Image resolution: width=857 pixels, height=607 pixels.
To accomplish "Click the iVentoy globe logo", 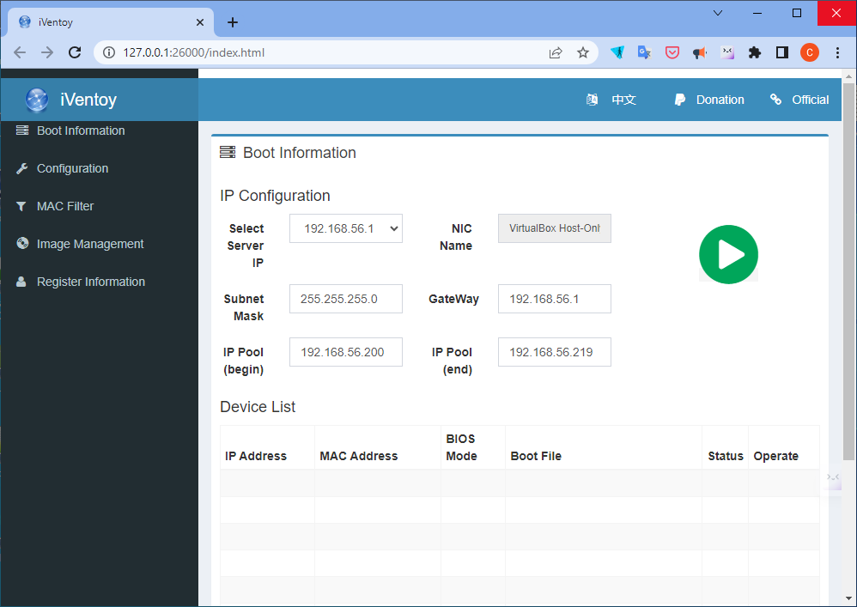I will pos(37,100).
